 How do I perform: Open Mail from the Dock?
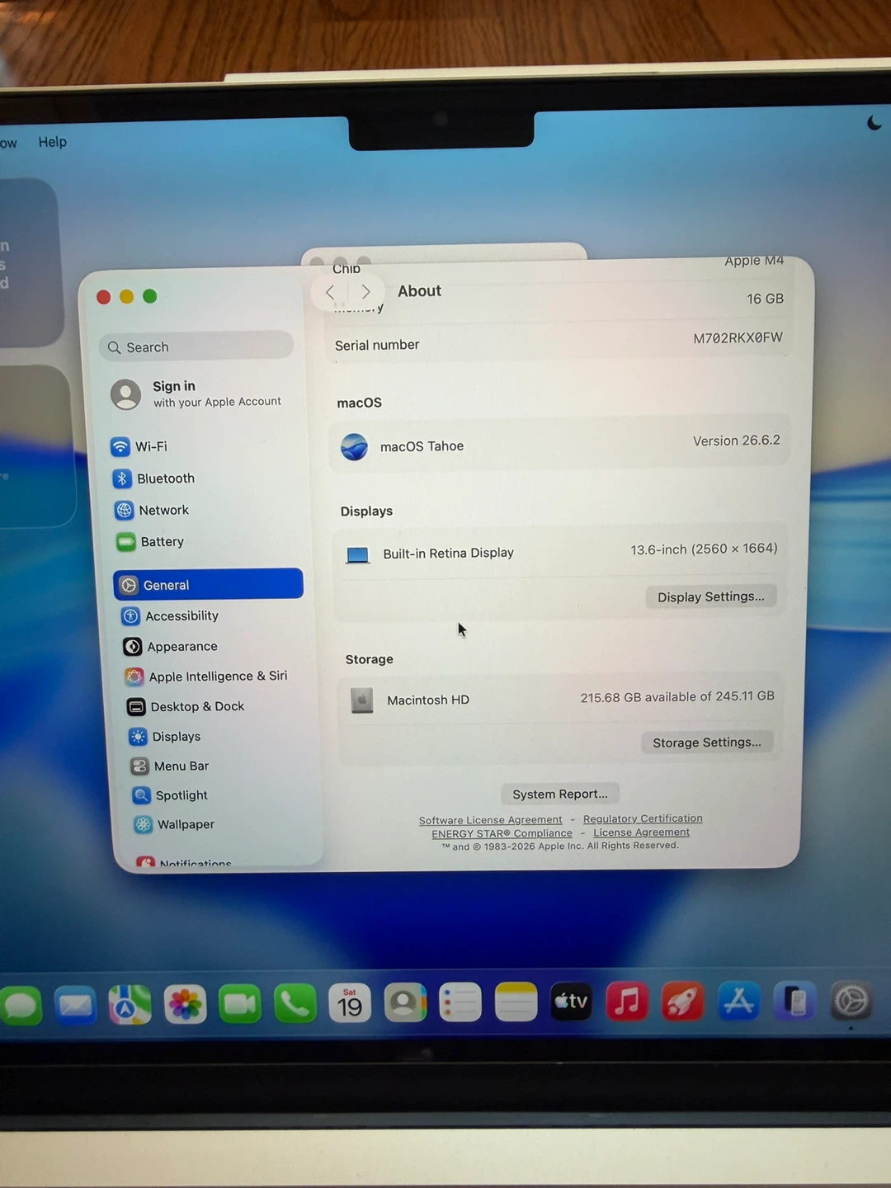[75, 1006]
